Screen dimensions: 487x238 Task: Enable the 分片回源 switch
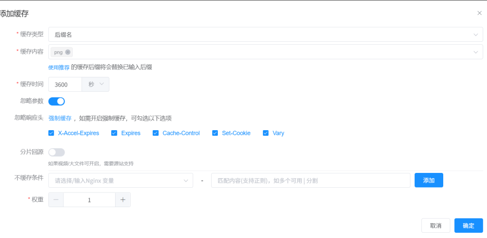pyautogui.click(x=57, y=152)
